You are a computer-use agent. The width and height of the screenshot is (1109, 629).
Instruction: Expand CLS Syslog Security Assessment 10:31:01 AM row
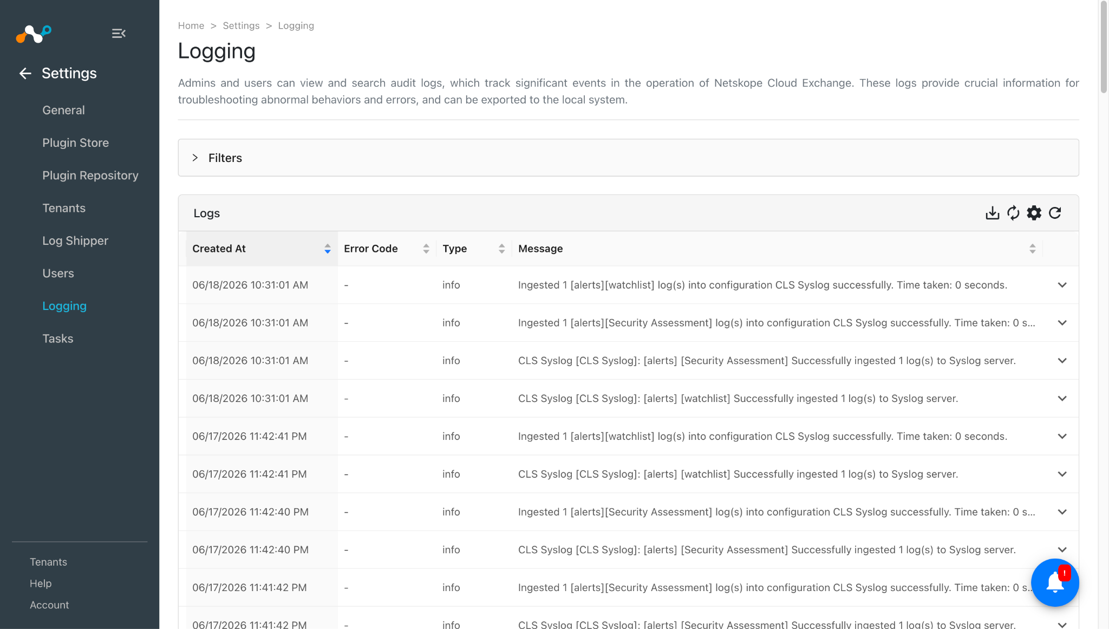click(1062, 361)
